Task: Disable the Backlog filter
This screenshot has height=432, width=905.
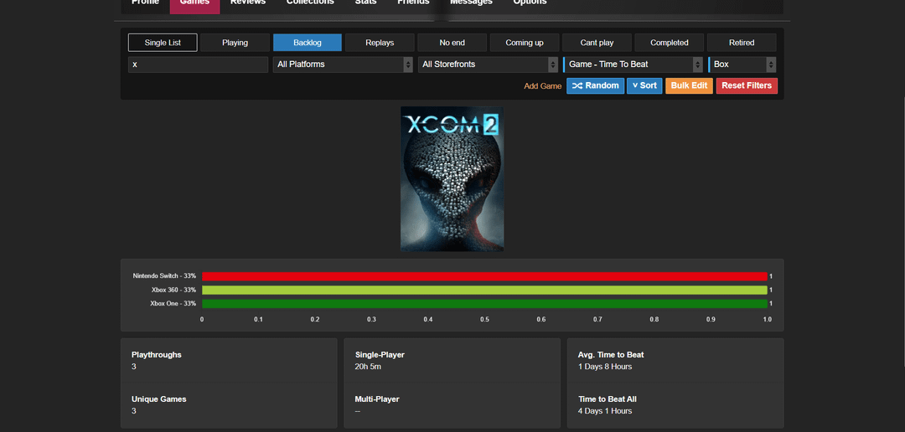Action: (308, 43)
